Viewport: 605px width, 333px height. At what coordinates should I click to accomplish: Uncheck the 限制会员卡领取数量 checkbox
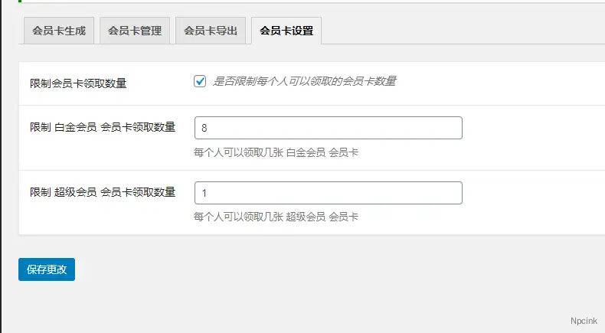(x=201, y=81)
